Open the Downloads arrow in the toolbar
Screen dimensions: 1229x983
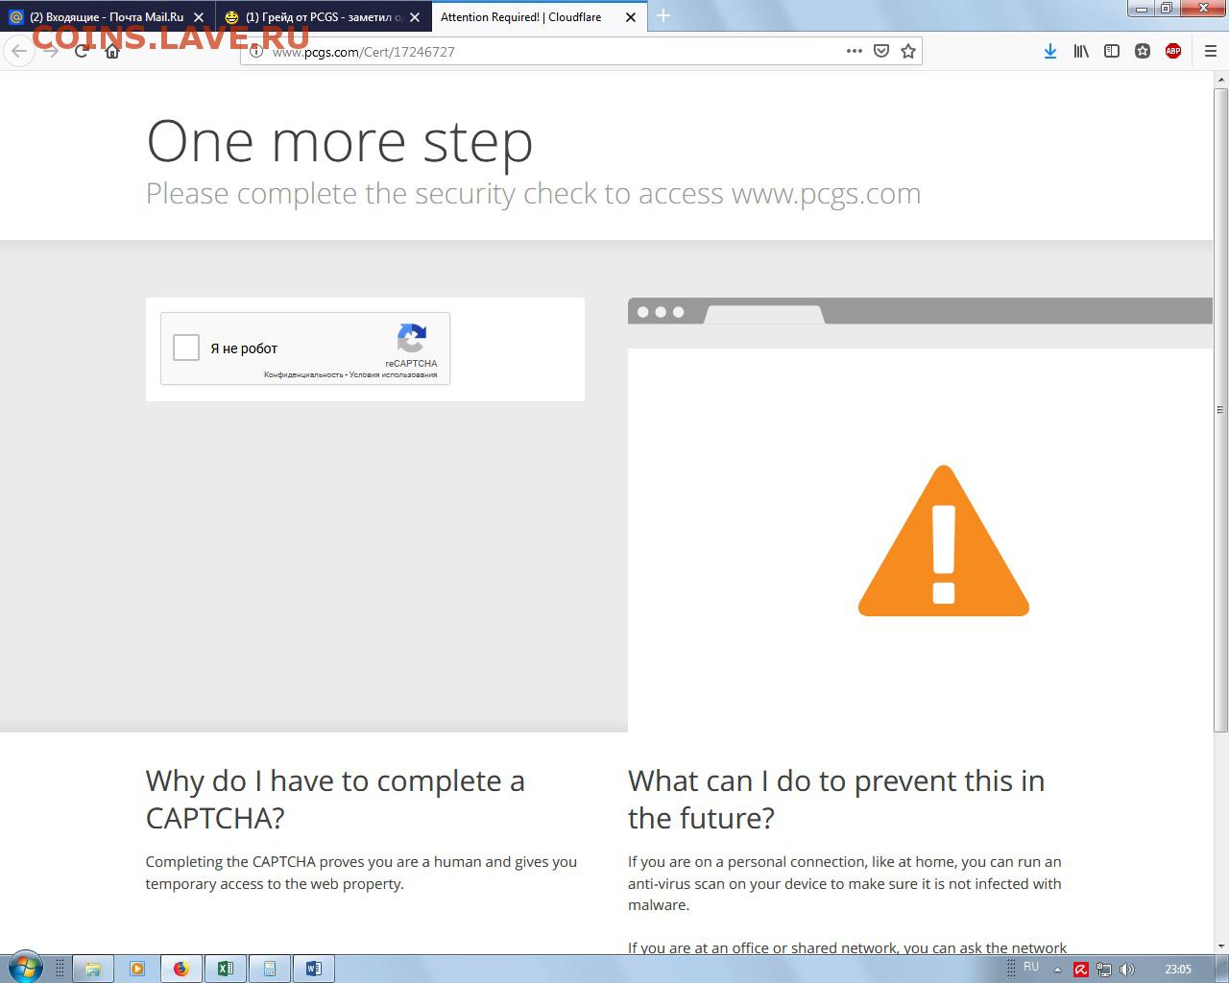pyautogui.click(x=1050, y=51)
